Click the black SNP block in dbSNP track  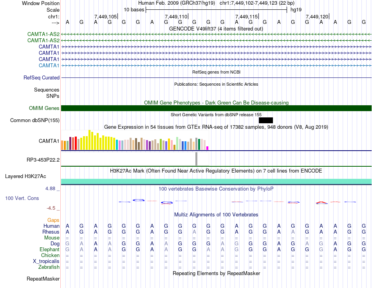265,120
